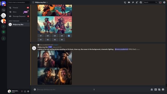Open Discord home direct messages icon
This screenshot has width=167, height=94.
pyautogui.click(x=3, y=3)
